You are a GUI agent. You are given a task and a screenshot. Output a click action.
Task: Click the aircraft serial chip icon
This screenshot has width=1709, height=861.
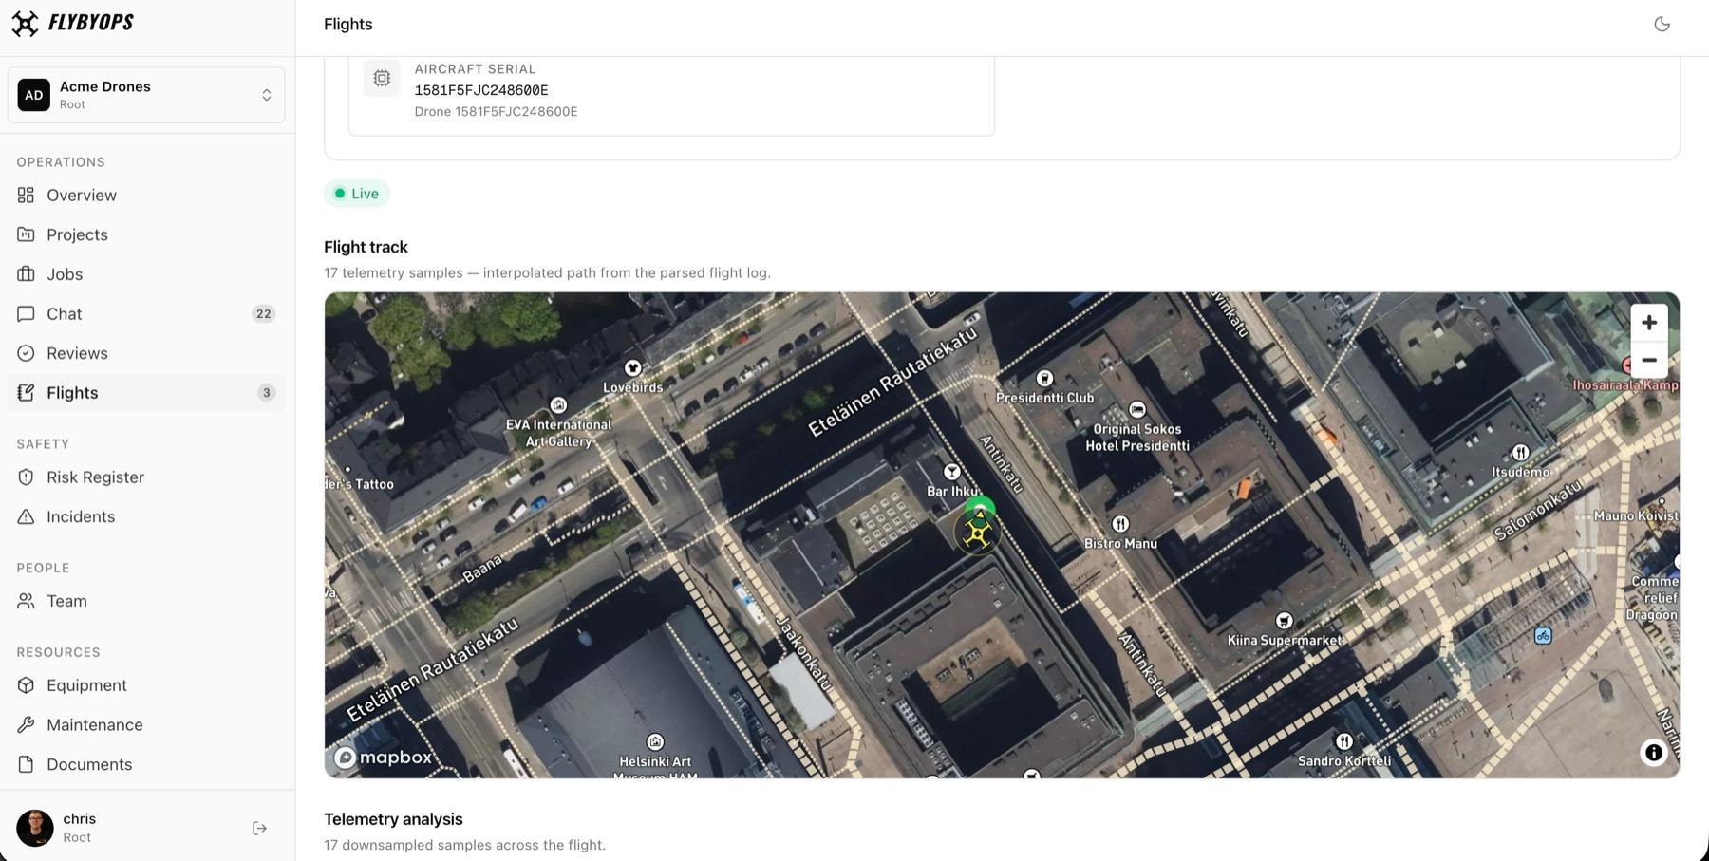(382, 79)
